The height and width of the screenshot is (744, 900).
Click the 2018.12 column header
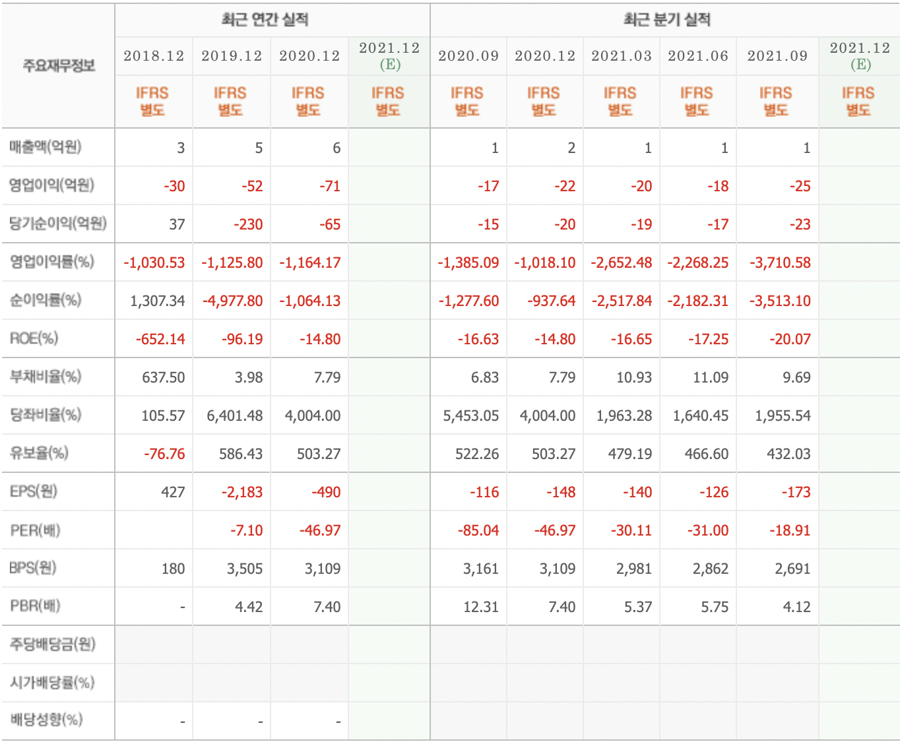click(154, 56)
